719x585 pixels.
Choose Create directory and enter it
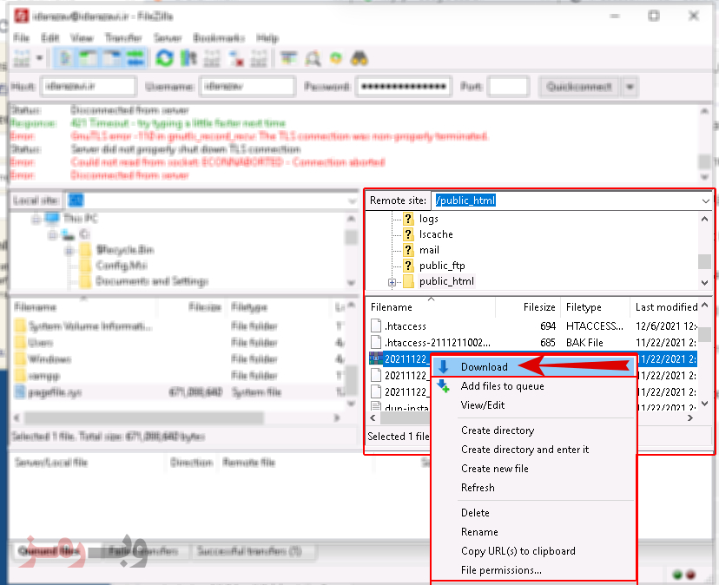point(533,450)
